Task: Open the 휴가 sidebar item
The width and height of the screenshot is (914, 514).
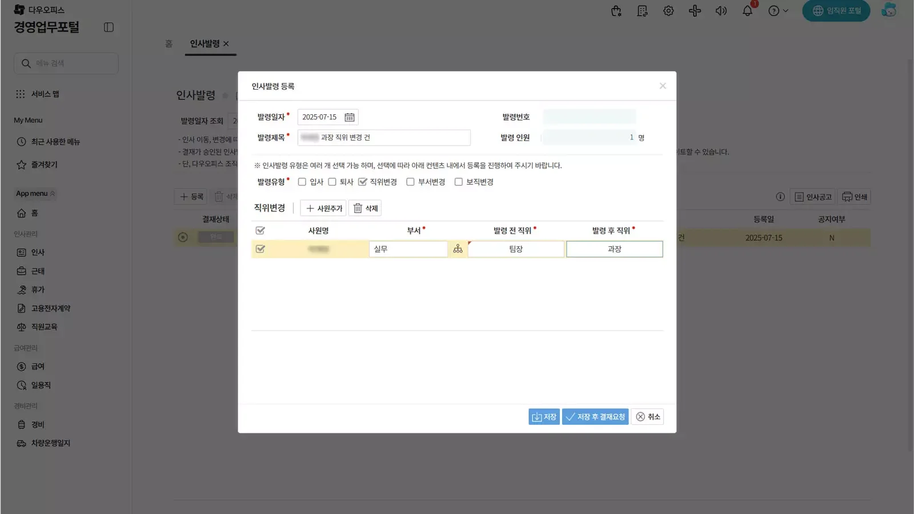Action: pos(38,290)
